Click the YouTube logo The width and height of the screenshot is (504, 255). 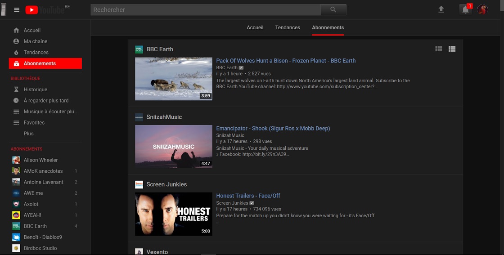click(x=45, y=10)
